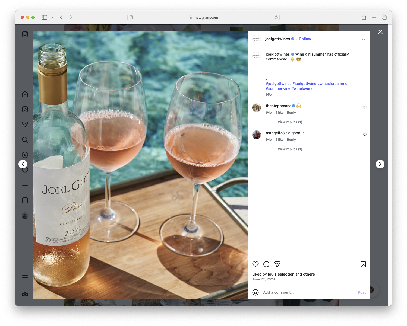Image resolution: width=407 pixels, height=326 pixels.
Task: Open Safari Share button
Action: pyautogui.click(x=364, y=17)
